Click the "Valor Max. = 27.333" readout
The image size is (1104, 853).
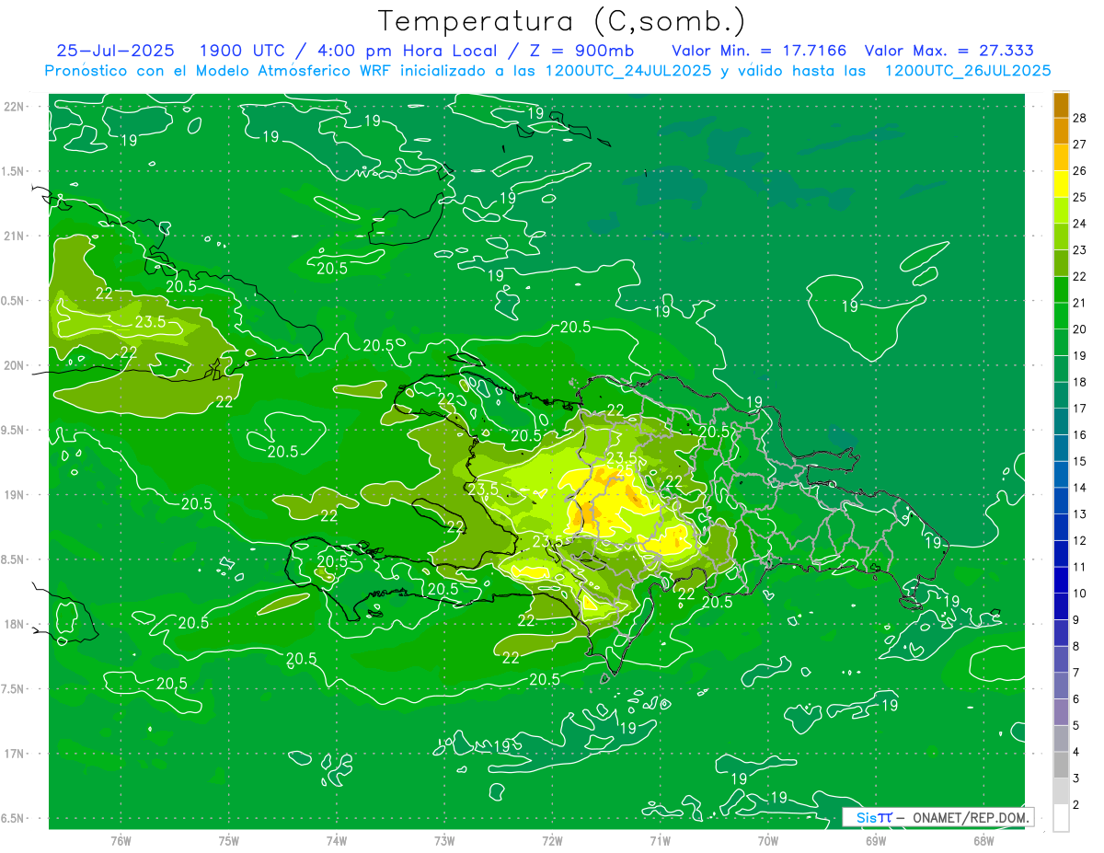pyautogui.click(x=949, y=51)
